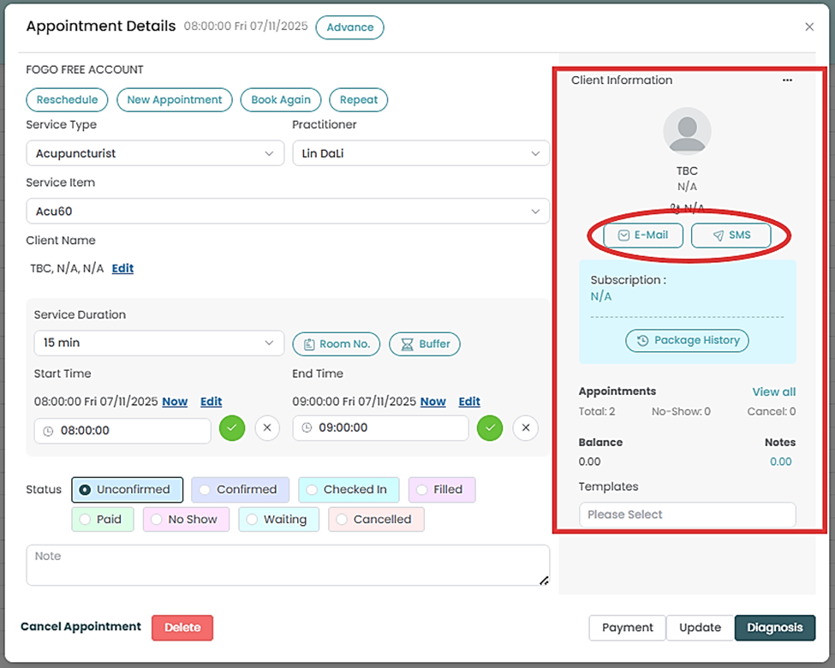Image resolution: width=835 pixels, height=668 pixels.
Task: Send an SMS to the client
Action: pos(731,236)
